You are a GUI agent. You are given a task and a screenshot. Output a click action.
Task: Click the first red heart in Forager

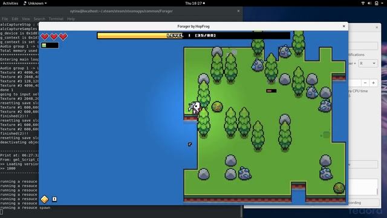(x=45, y=36)
